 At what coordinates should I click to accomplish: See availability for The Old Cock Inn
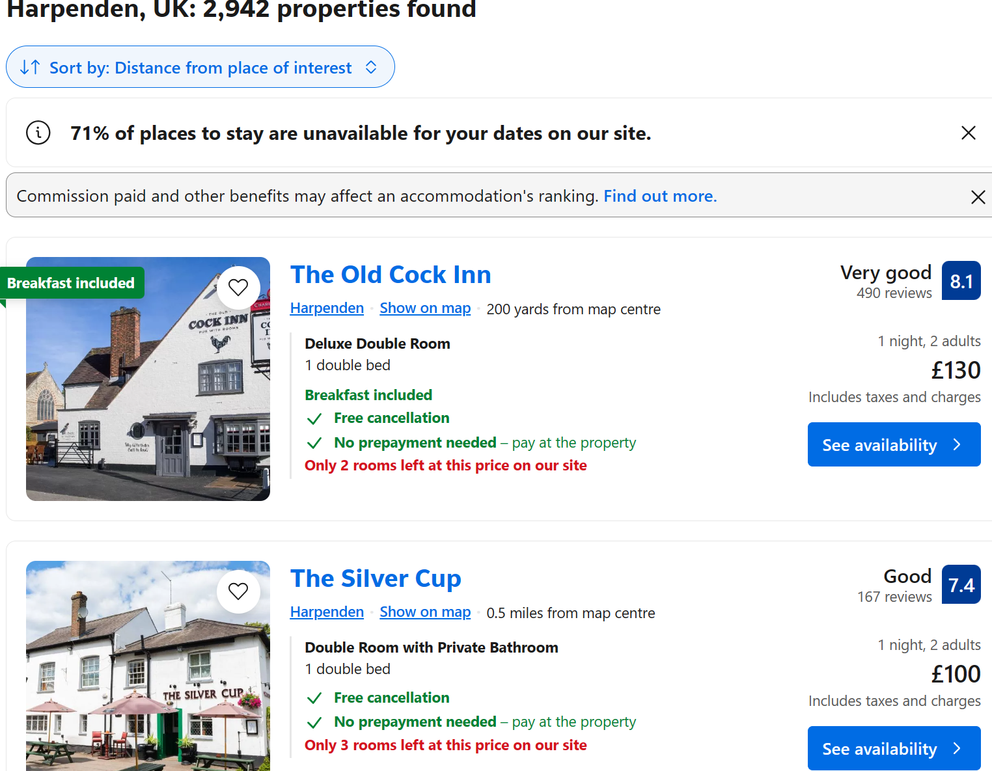[894, 444]
